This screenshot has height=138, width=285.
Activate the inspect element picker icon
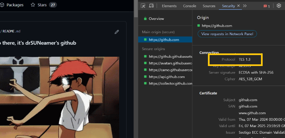click(x=143, y=6)
